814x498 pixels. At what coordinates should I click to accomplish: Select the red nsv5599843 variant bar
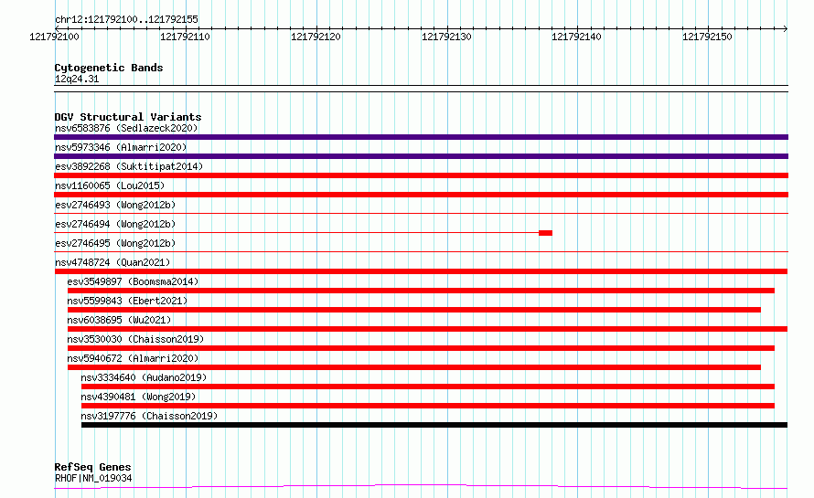coord(414,310)
